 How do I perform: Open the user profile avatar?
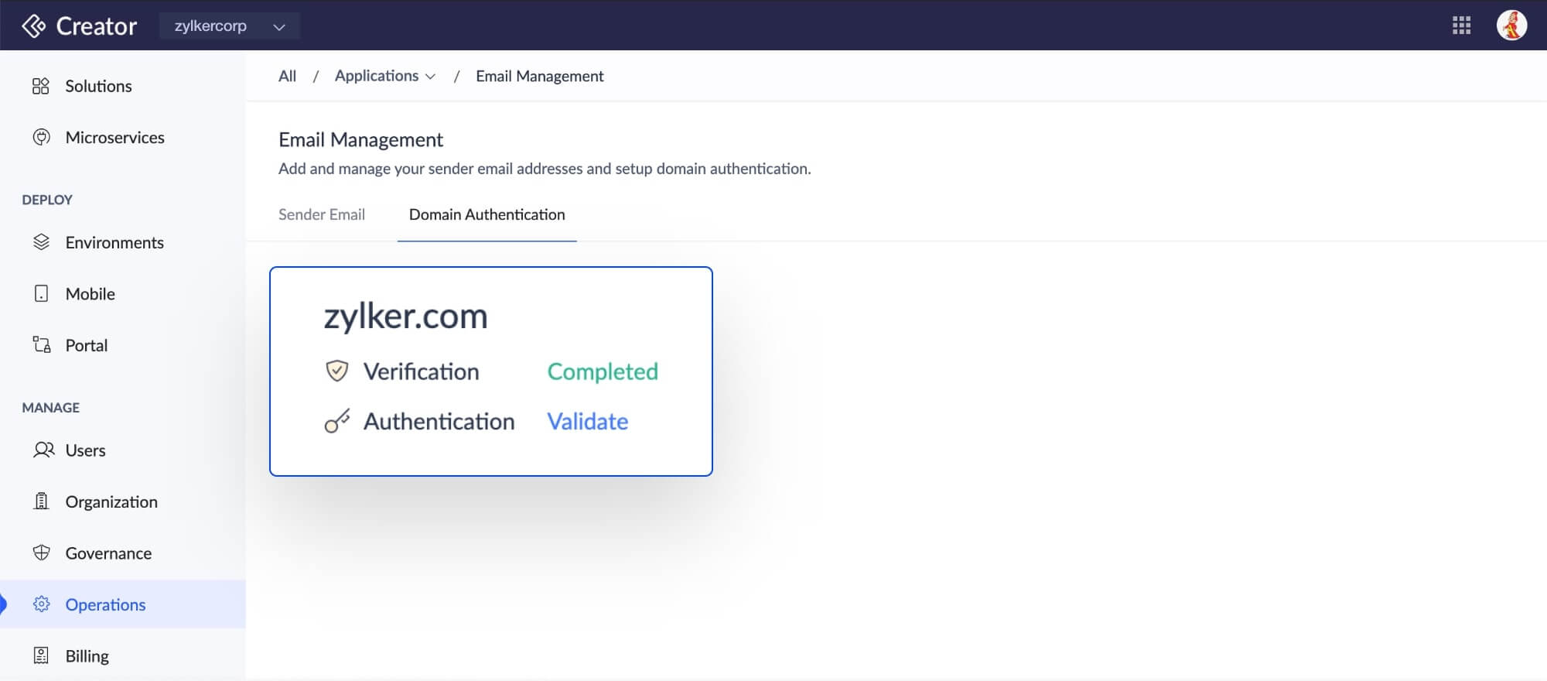[1511, 26]
